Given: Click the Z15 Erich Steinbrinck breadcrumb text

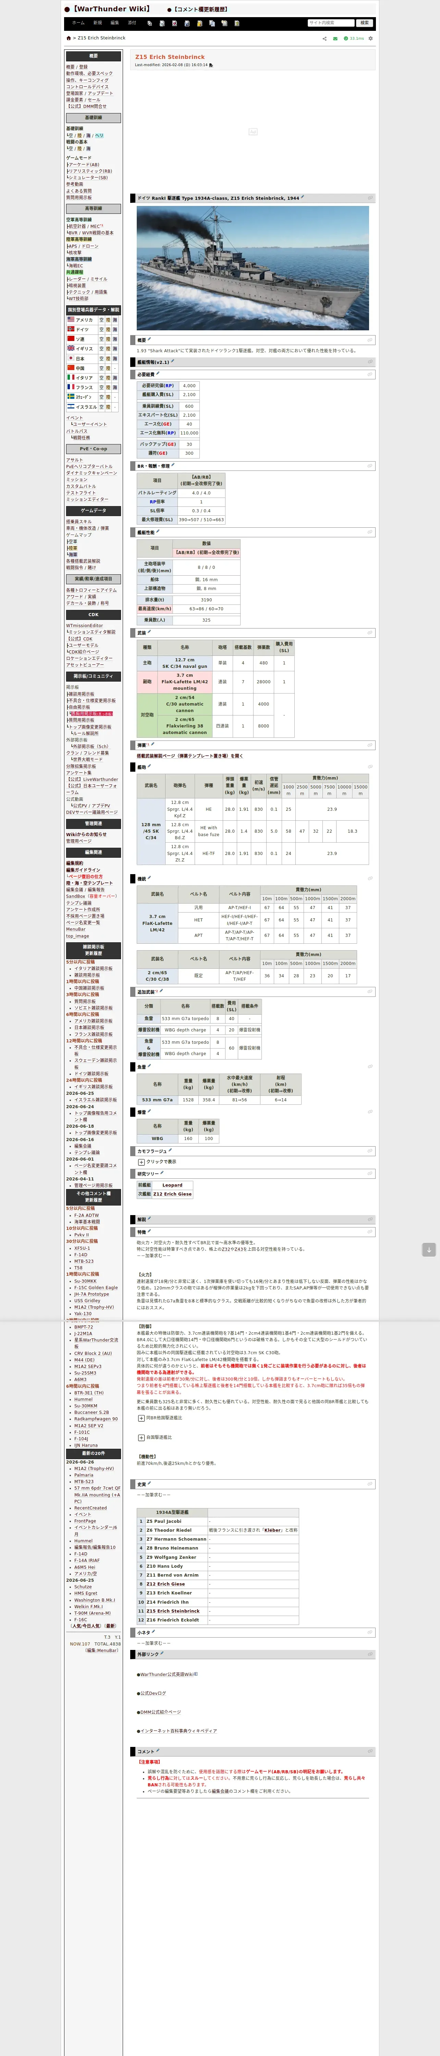Looking at the screenshot, I should coord(101,38).
